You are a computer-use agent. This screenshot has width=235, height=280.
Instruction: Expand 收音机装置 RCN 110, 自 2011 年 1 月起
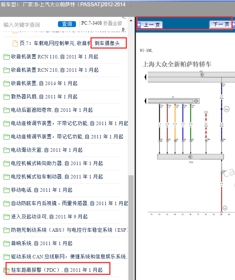point(54,57)
